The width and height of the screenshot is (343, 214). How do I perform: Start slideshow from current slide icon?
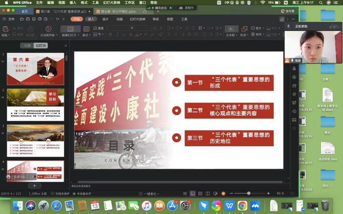(x=48, y=29)
